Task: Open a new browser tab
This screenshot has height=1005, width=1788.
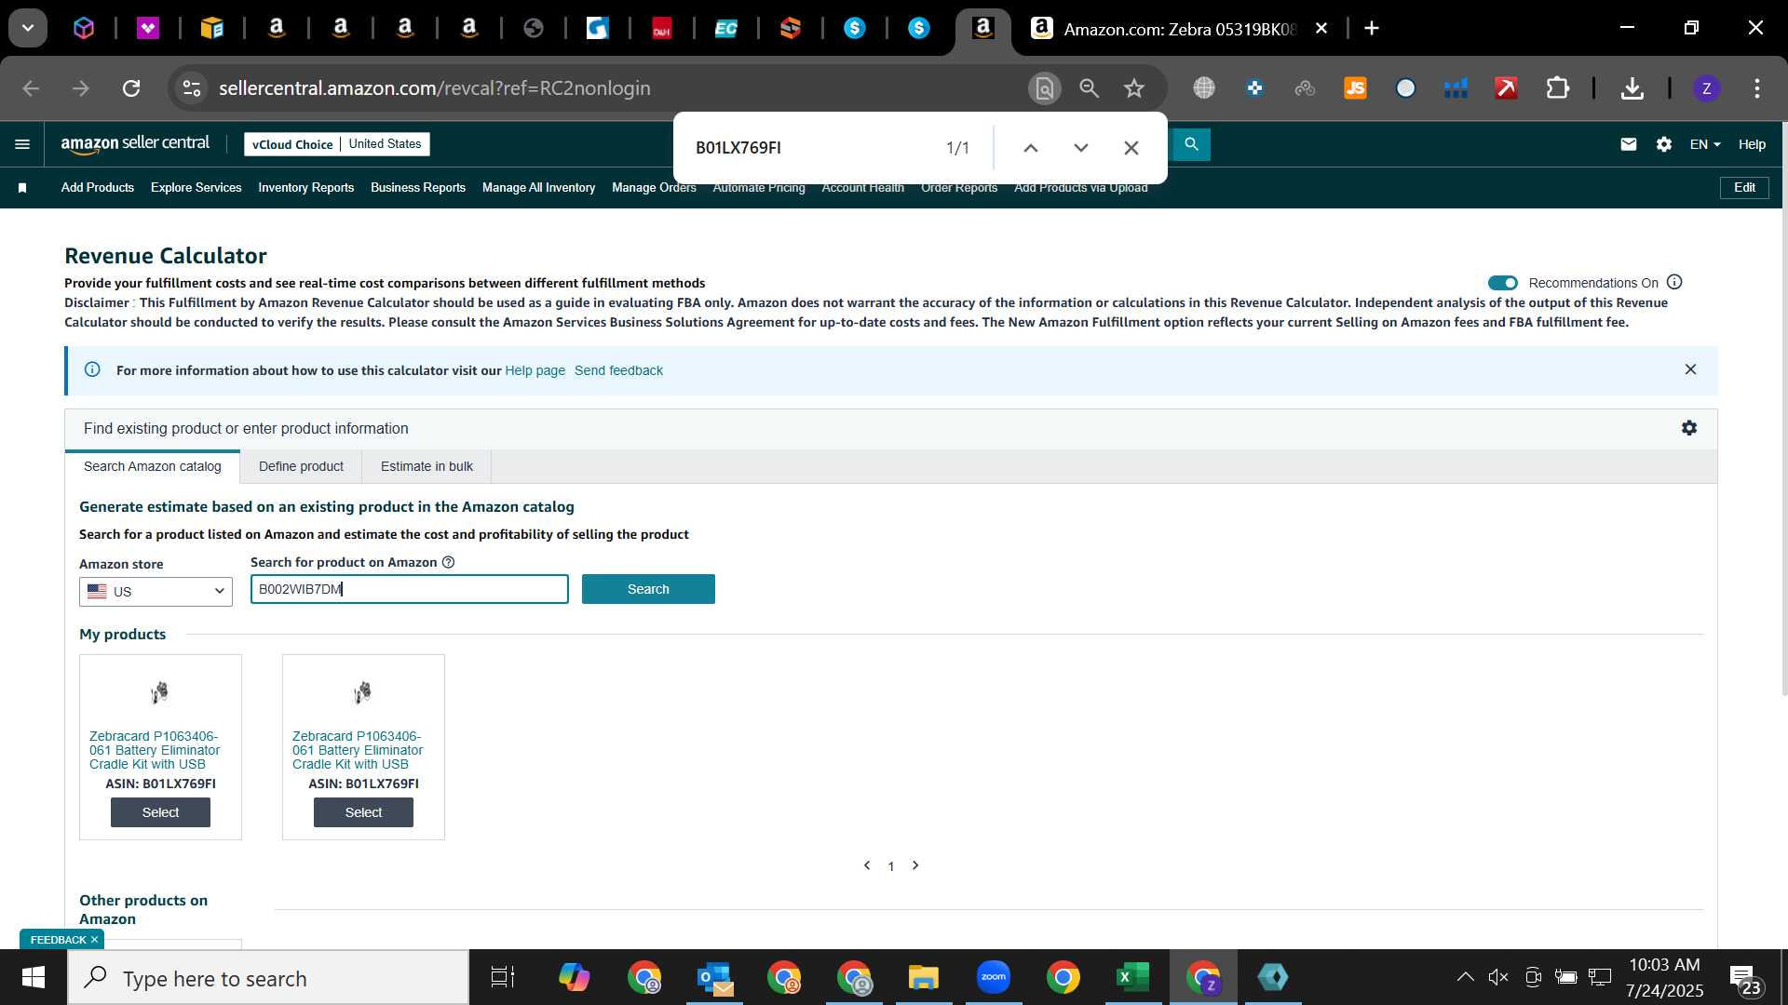Action: (1372, 28)
